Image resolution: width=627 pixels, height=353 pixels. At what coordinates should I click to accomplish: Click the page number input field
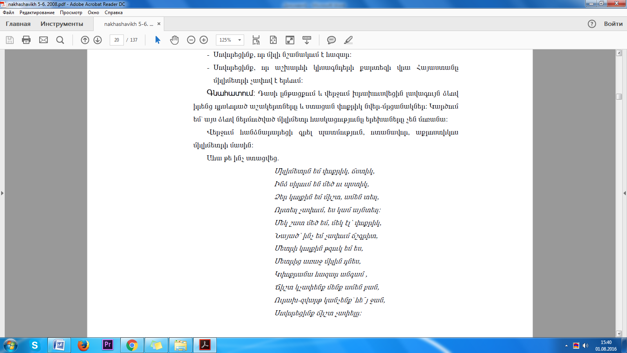(x=117, y=40)
